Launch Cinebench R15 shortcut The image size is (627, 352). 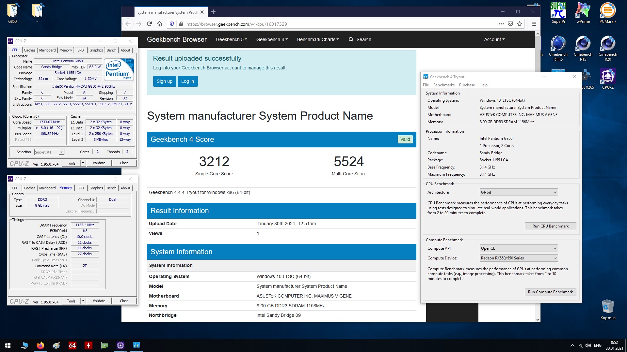pos(583,48)
